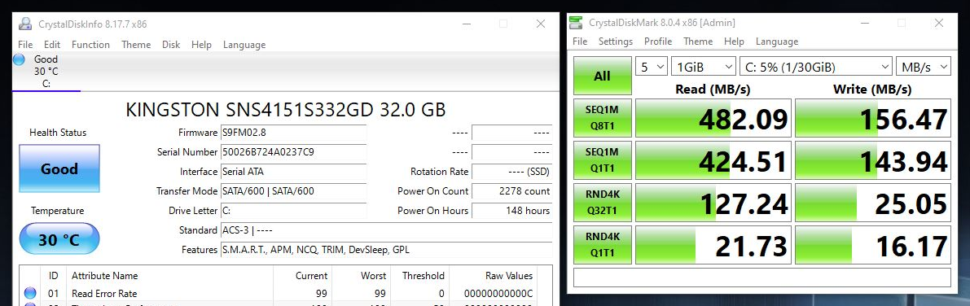The image size is (970, 306).
Task: Click the CrystalDiskInfo title bar app icon
Action: coord(25,24)
